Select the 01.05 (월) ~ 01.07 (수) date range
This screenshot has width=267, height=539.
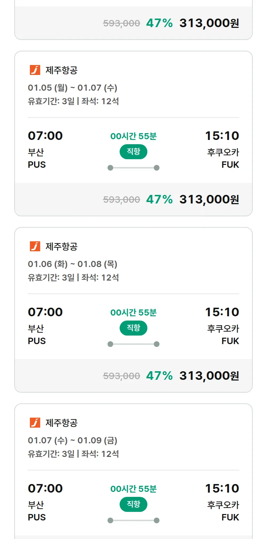coord(73,88)
